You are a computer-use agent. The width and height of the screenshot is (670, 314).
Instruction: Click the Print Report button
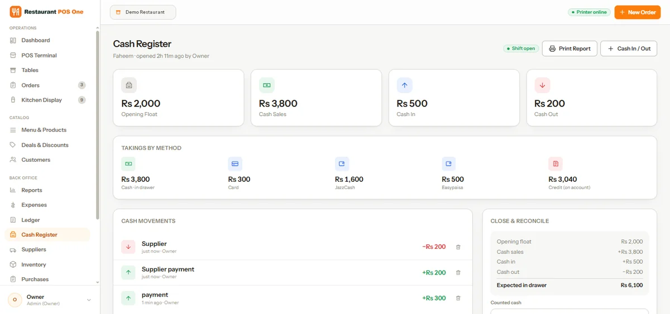click(x=570, y=49)
